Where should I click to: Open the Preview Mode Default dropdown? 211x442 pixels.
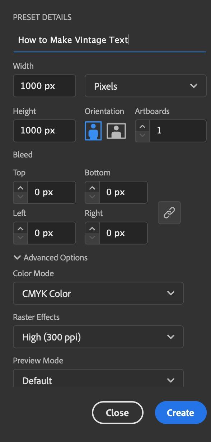98,378
